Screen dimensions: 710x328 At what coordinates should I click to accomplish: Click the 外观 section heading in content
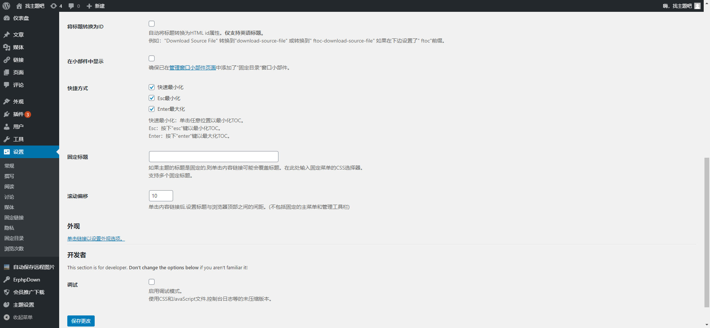(x=74, y=226)
